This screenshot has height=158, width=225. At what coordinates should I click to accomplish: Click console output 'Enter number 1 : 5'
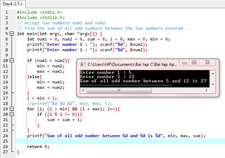[106, 72]
